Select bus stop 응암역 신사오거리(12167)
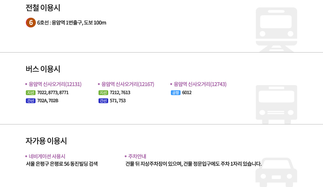The height and width of the screenshot is (187, 323). 128,84
